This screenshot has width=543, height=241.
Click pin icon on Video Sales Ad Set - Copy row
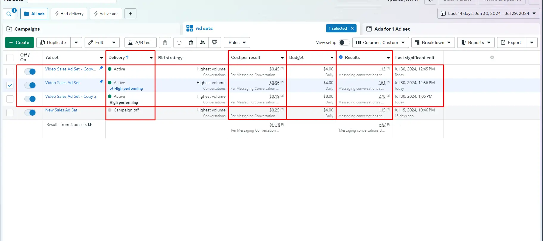coord(101,68)
